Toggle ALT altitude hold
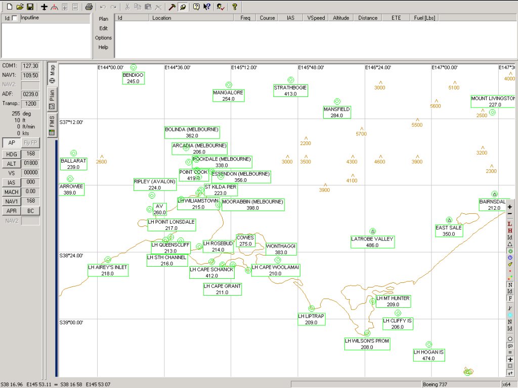Image resolution: width=518 pixels, height=388 pixels. (x=12, y=164)
